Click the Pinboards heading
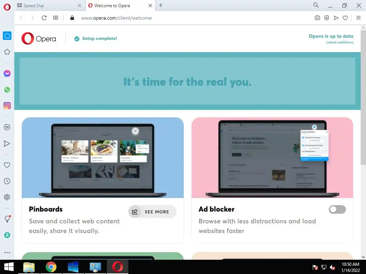 point(46,209)
